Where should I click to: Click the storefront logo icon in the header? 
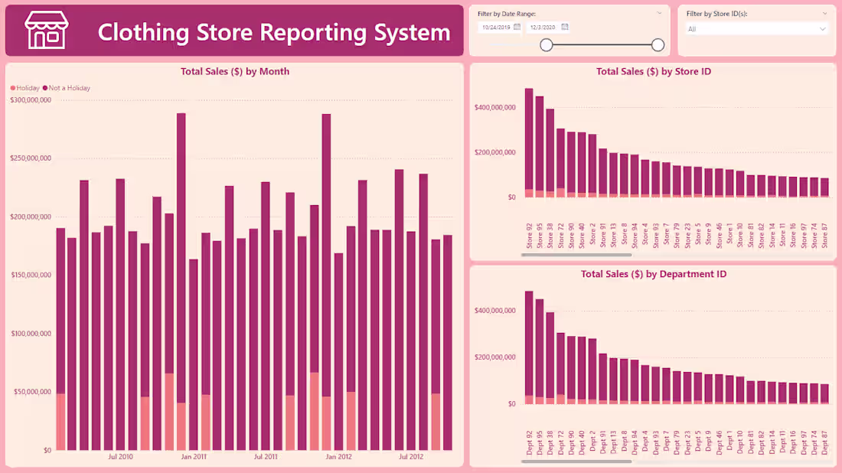(x=47, y=31)
